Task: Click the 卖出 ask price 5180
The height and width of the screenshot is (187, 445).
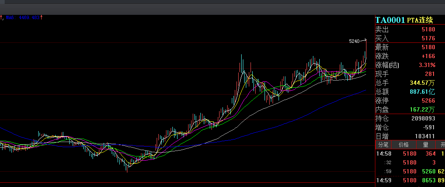Action: [x=428, y=30]
